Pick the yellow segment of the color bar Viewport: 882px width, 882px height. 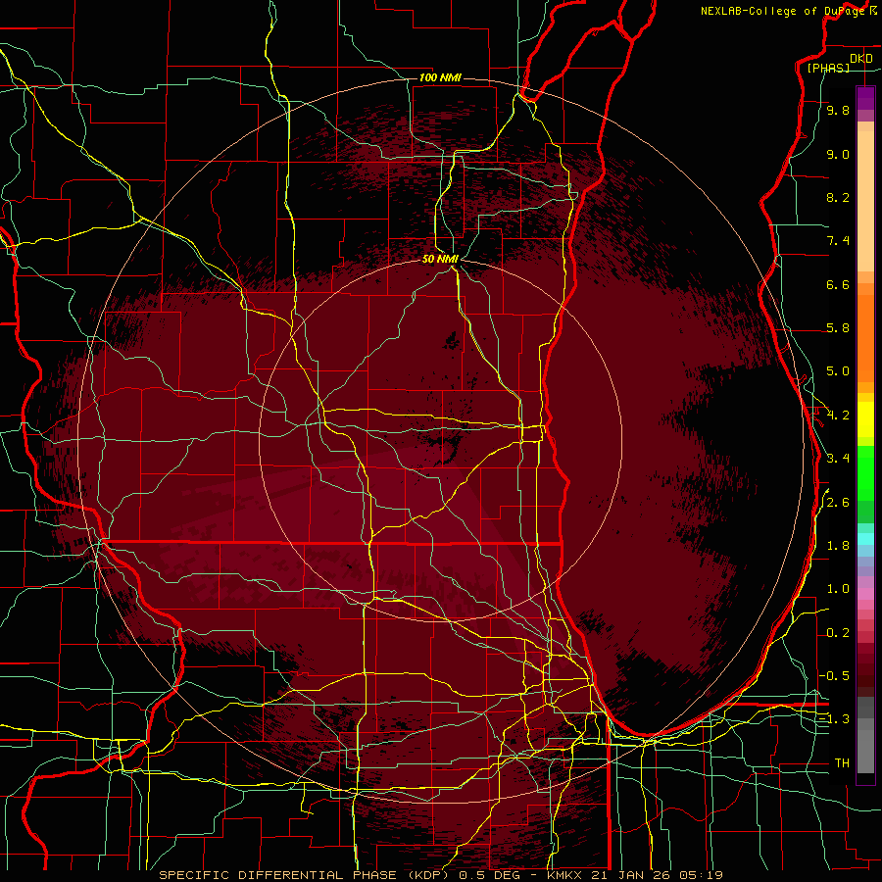[x=865, y=419]
